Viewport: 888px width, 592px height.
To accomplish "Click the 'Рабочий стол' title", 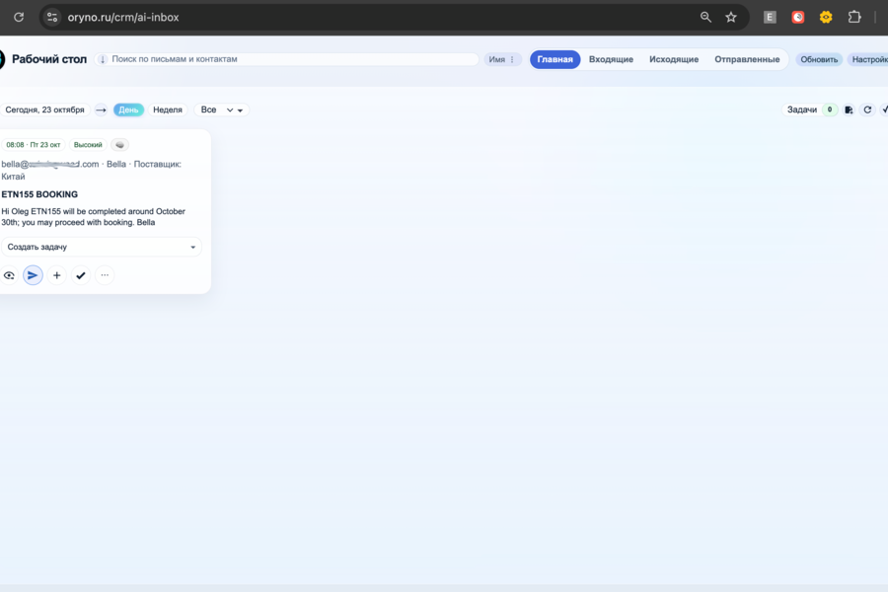I will [x=49, y=59].
